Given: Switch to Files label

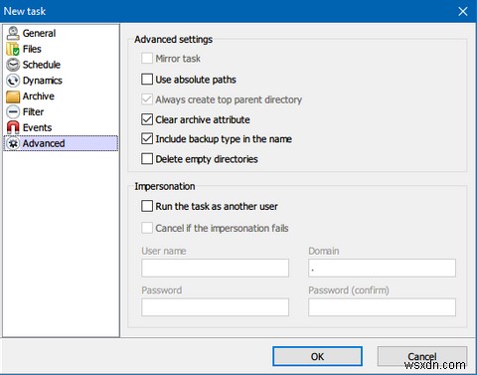Looking at the screenshot, I should pos(32,49).
